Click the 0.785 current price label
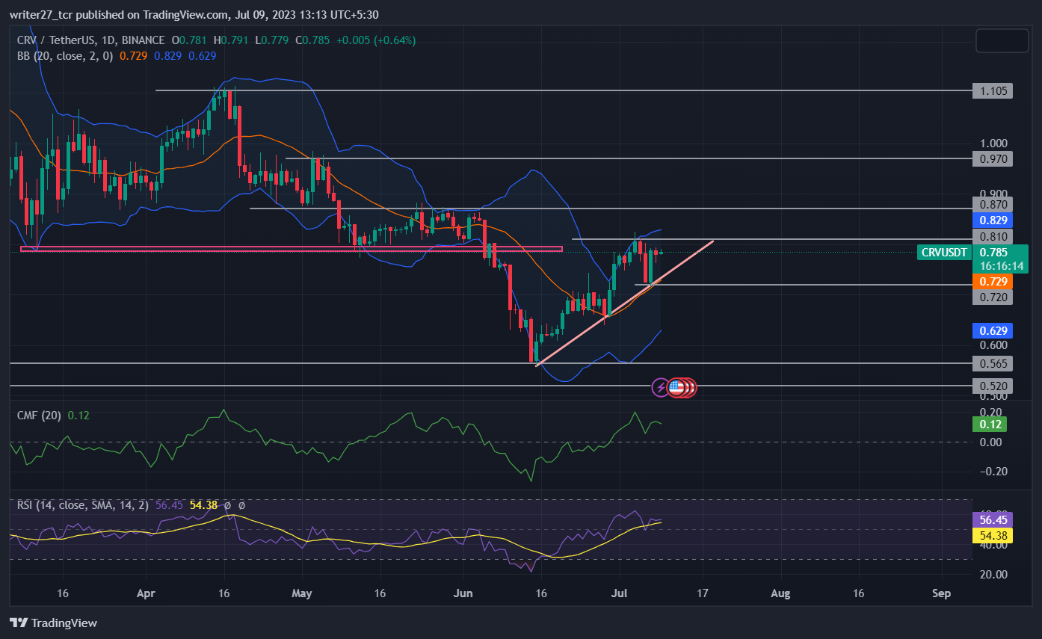The width and height of the screenshot is (1042, 639). 993,253
